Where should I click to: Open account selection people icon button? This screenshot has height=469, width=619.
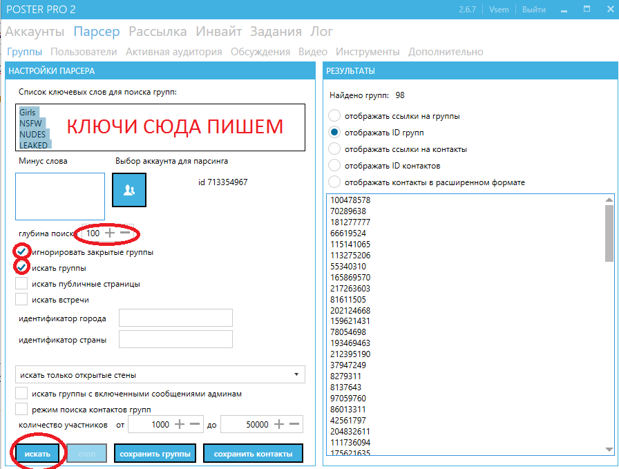pos(129,190)
